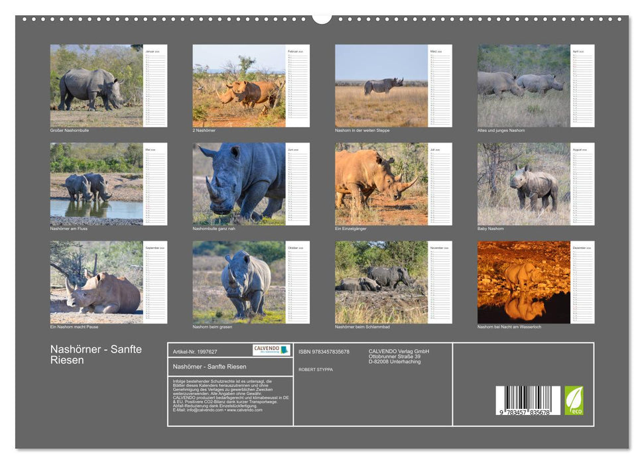Click the hanging hole at top center
This screenshot has width=644, height=464.
pos(322,17)
